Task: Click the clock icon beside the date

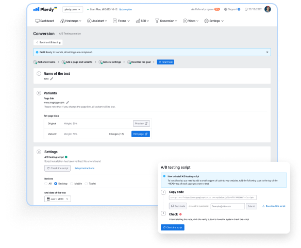Action: 246,9
